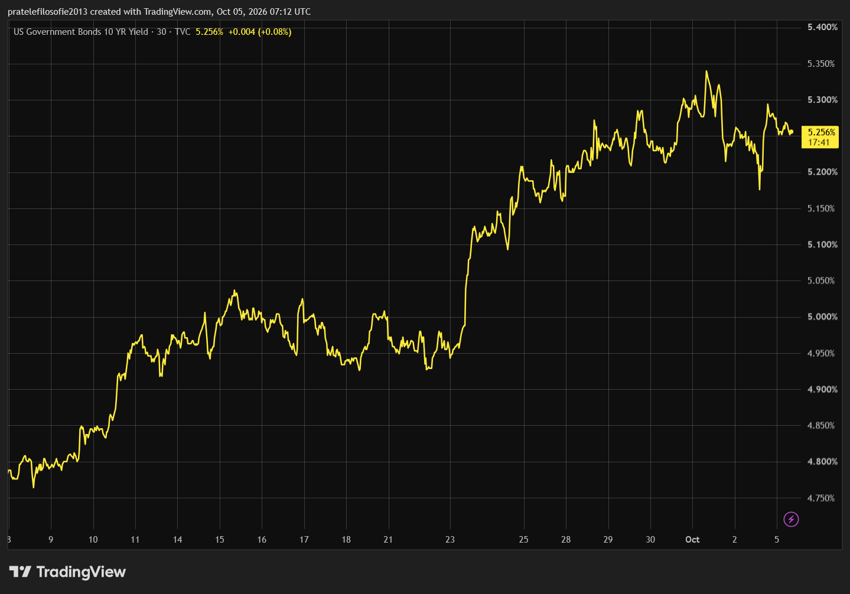
Task: Click the 5.350% price axis label
Action: (822, 64)
